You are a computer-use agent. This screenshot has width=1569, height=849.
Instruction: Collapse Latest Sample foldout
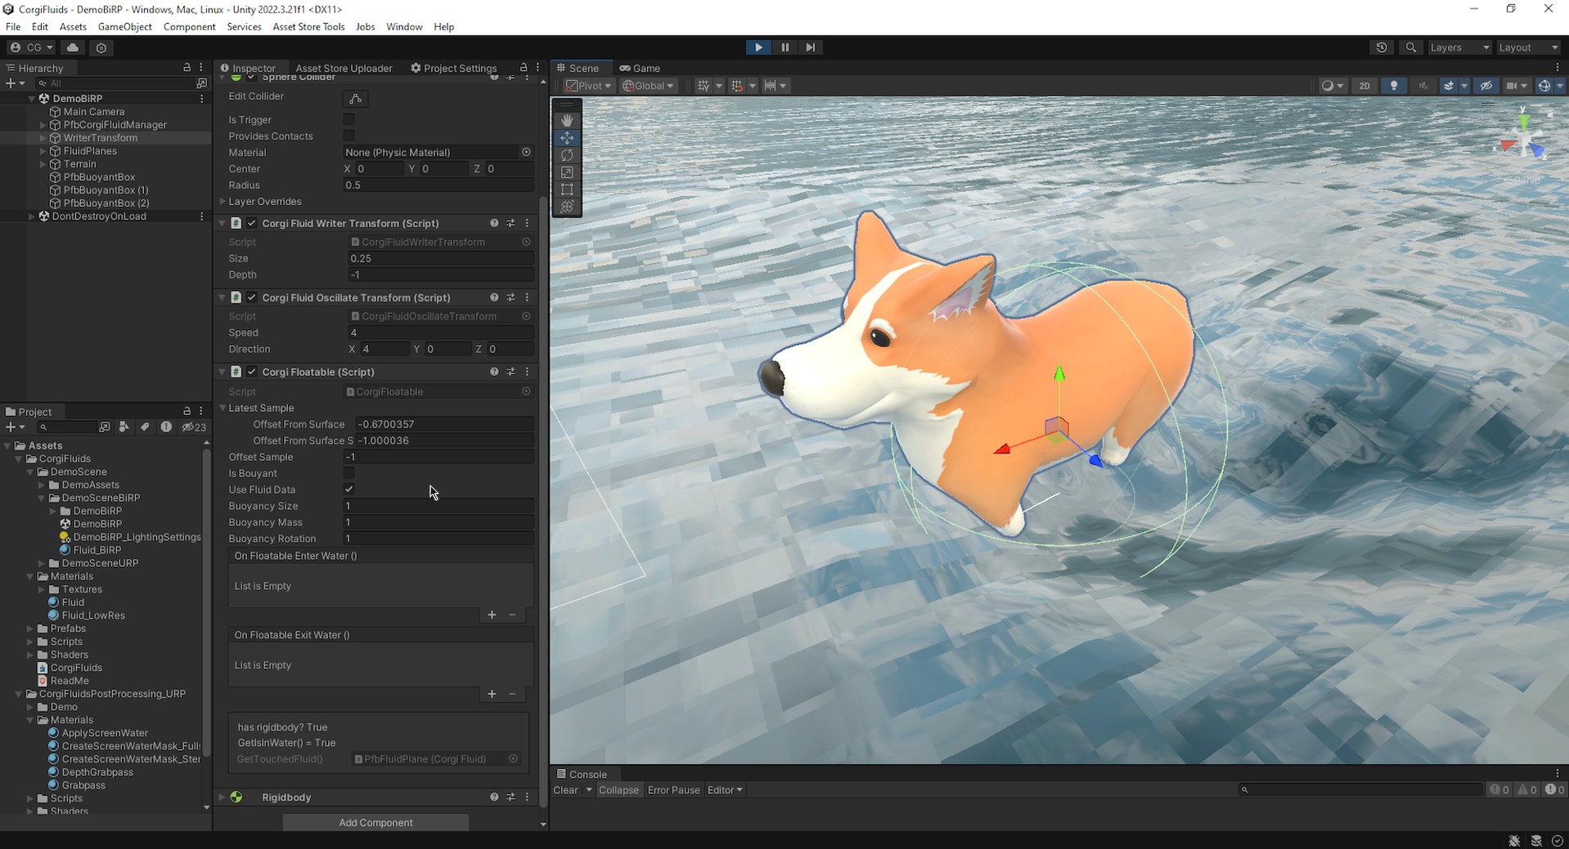coord(223,408)
